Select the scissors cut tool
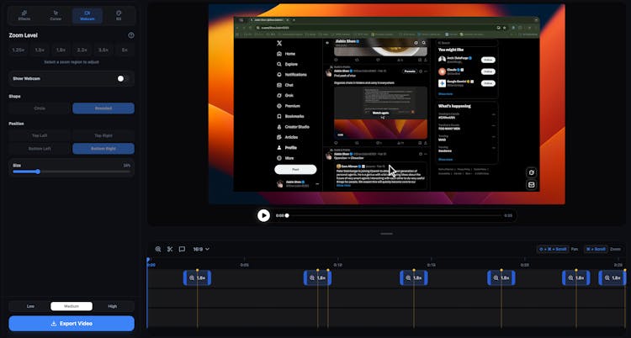Viewport: 631px width, 338px height. (x=170, y=249)
